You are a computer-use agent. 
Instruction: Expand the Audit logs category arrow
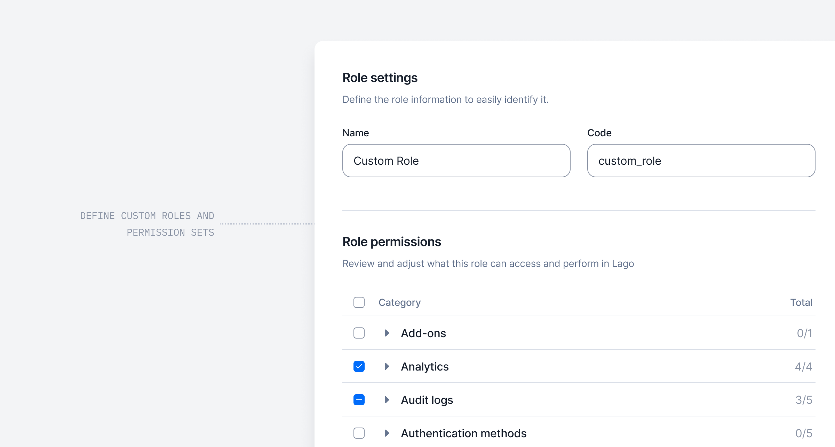tap(387, 400)
